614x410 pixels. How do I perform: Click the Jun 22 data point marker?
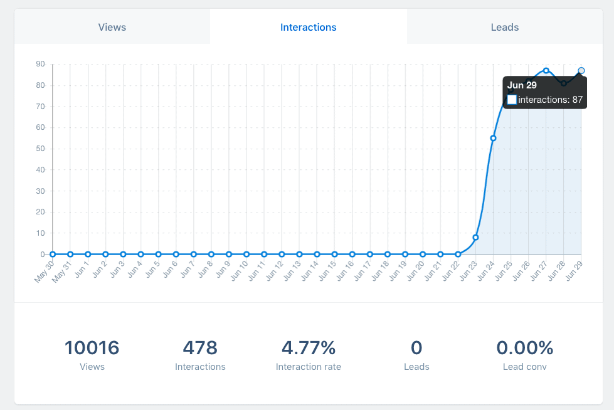[x=458, y=254]
